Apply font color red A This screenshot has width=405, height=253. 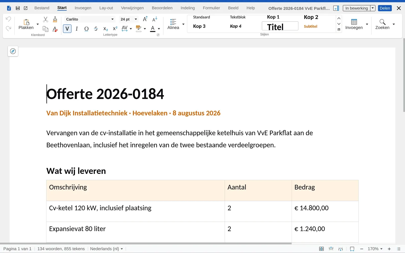pyautogui.click(x=153, y=29)
